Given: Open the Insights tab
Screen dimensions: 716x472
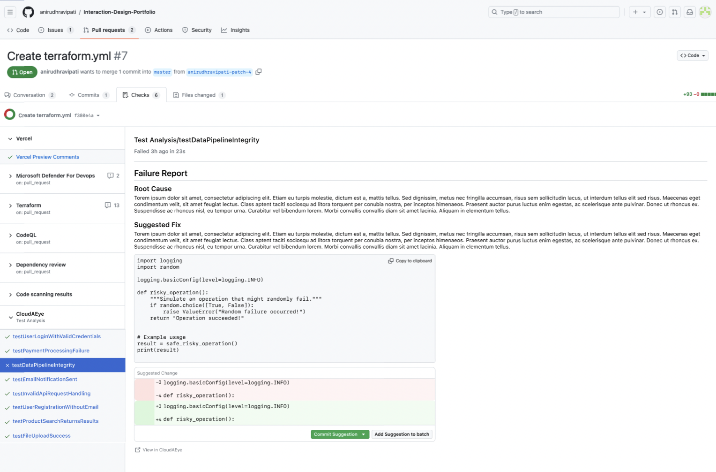Looking at the screenshot, I should [x=235, y=30].
